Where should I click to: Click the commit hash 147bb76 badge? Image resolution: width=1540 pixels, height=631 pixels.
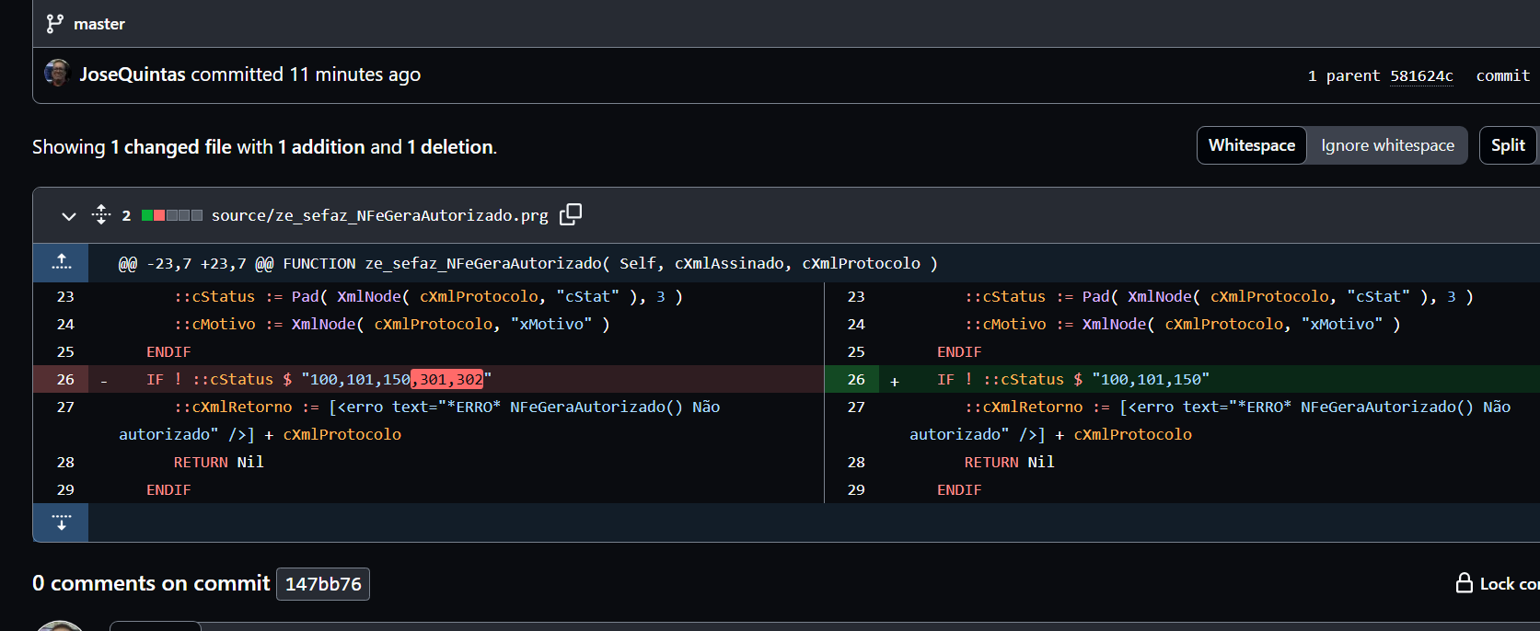tap(323, 584)
